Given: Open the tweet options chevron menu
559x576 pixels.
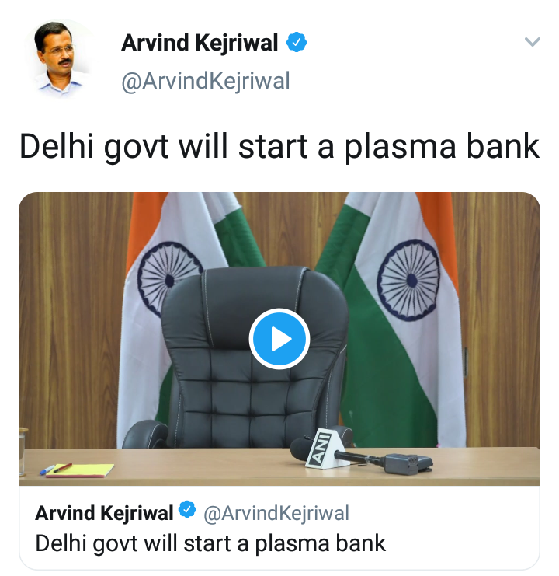Looking at the screenshot, I should (x=533, y=41).
